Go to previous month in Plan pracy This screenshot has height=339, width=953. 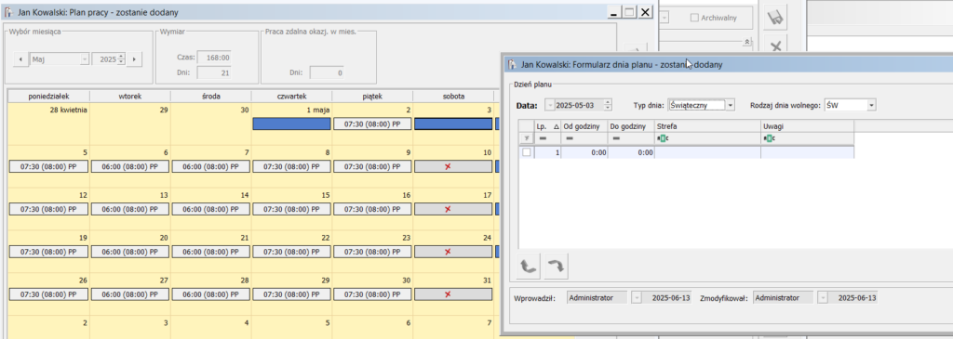point(21,59)
